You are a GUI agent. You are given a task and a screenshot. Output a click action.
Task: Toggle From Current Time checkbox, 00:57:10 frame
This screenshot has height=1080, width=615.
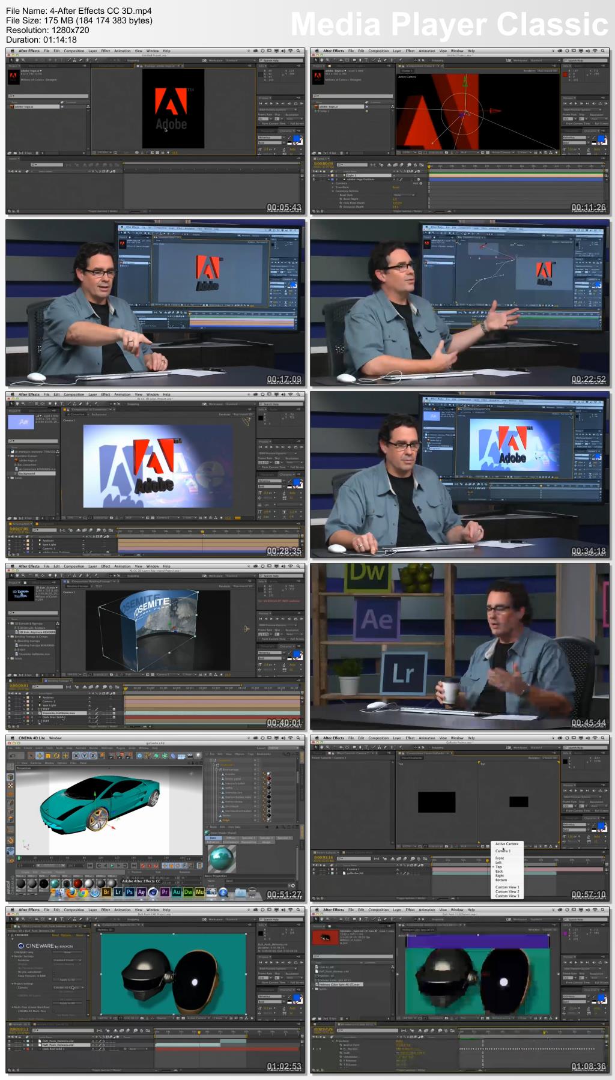[x=564, y=811]
